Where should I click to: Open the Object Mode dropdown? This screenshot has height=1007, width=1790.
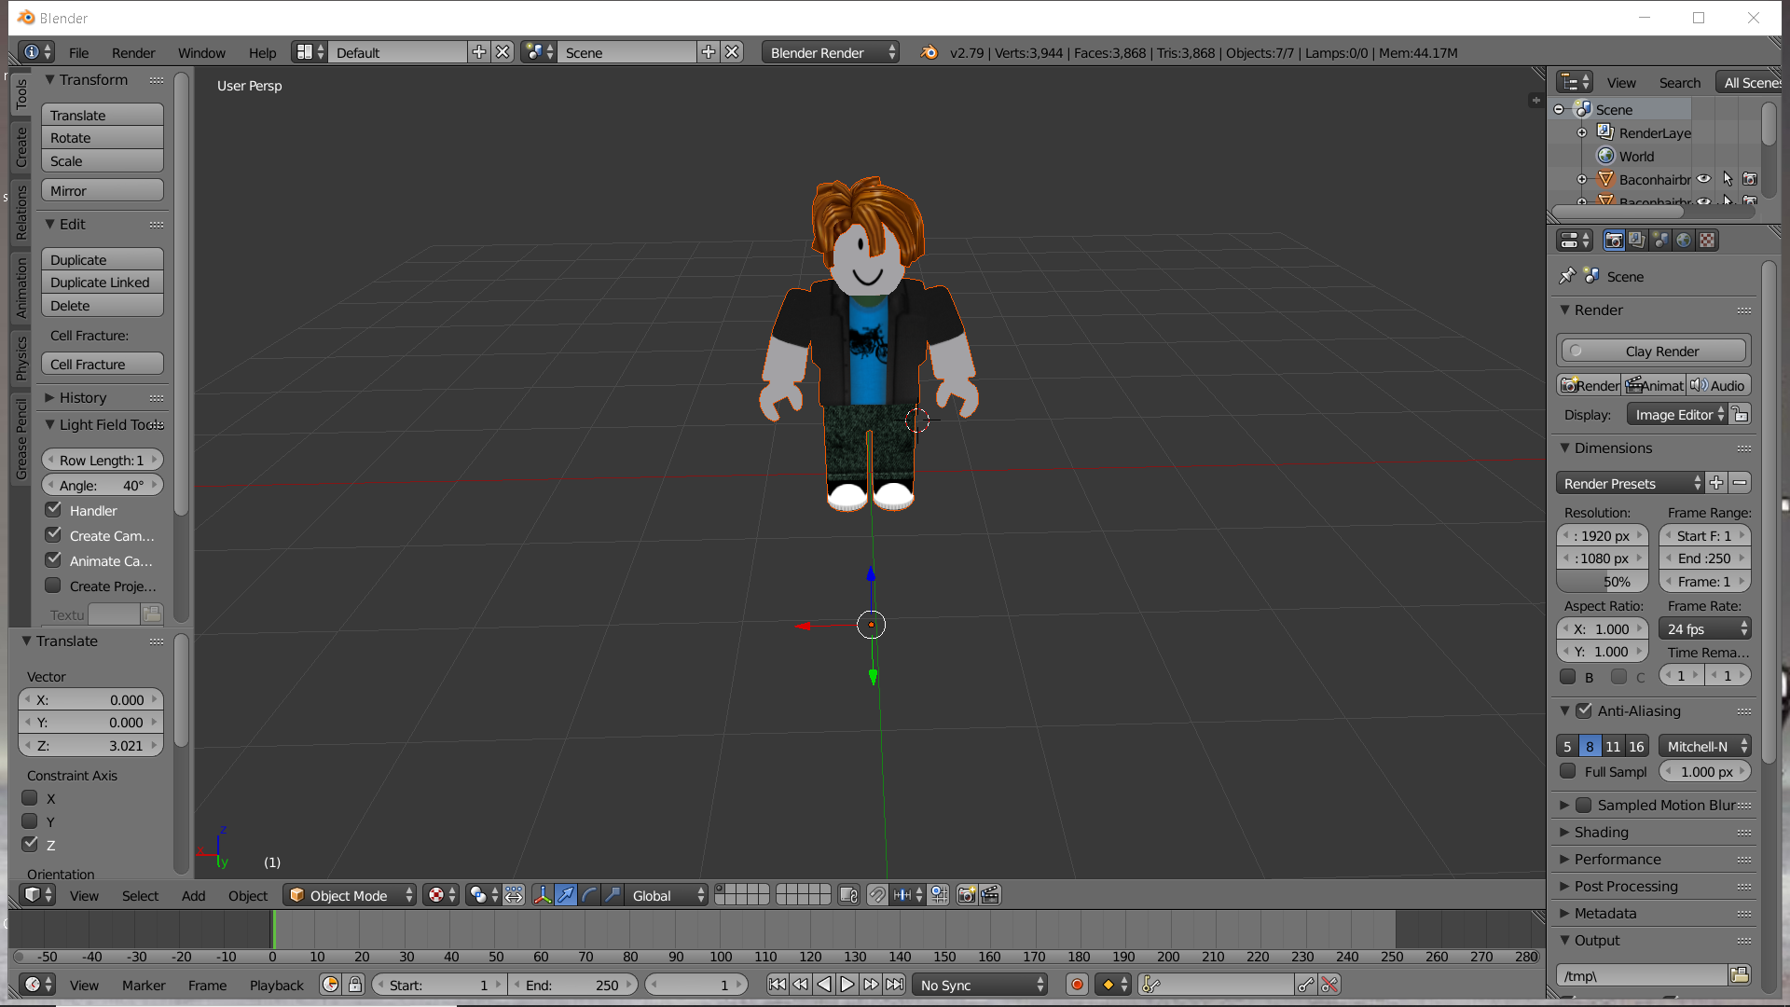pyautogui.click(x=350, y=895)
